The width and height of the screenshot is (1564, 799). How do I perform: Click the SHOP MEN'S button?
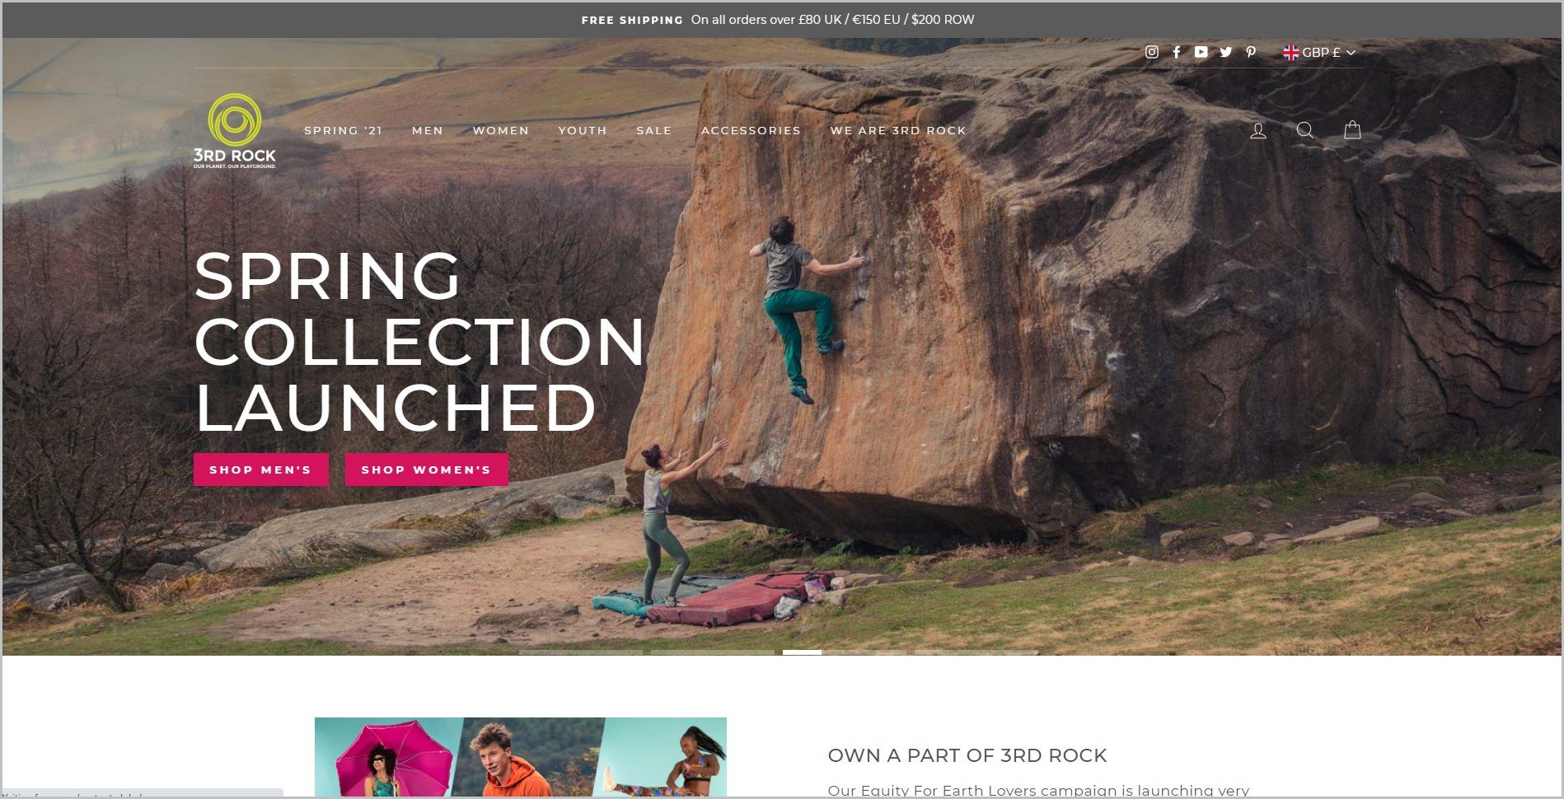coord(261,470)
